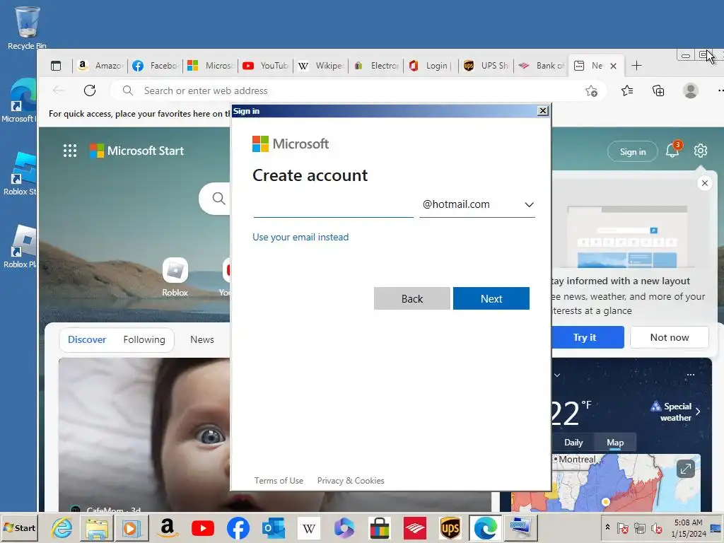Open Bank of America taskbar icon

click(415, 527)
